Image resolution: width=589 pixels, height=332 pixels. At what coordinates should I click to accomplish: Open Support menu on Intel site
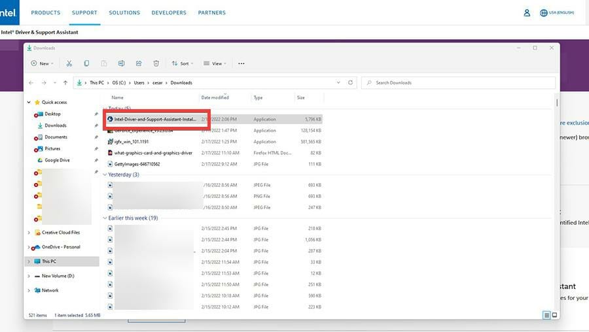84,13
